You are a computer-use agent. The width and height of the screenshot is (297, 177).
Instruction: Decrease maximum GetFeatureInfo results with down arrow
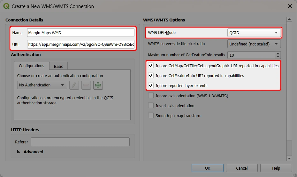click(278, 57)
